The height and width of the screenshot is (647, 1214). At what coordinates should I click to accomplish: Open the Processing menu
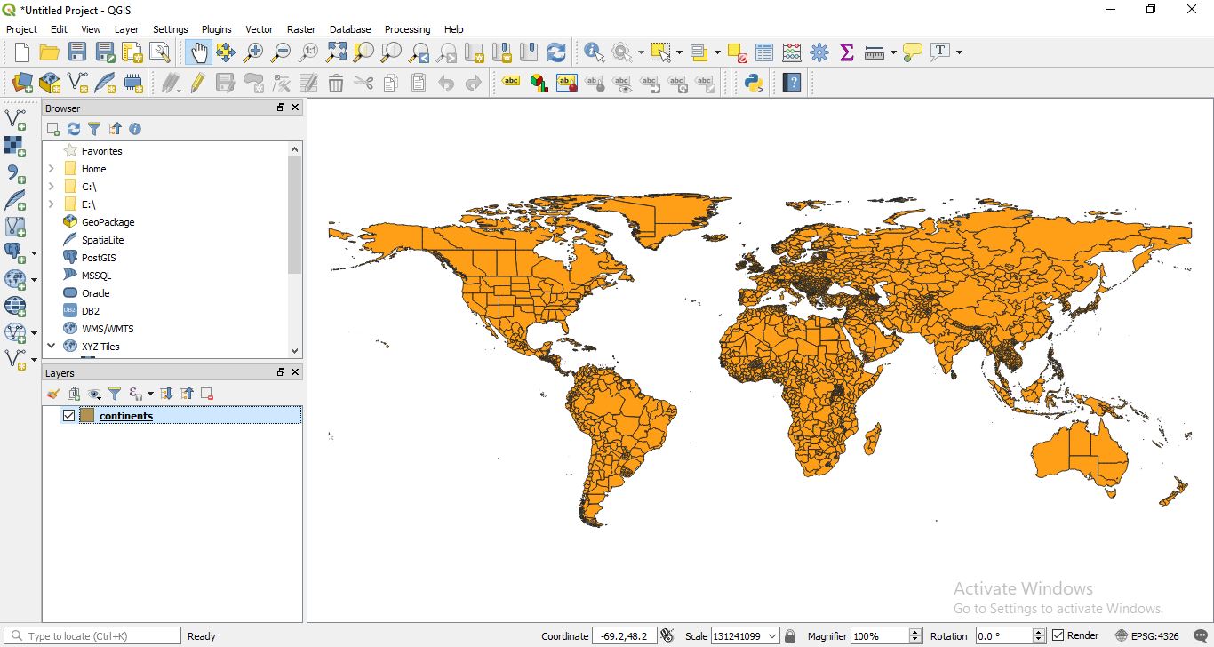point(407,29)
